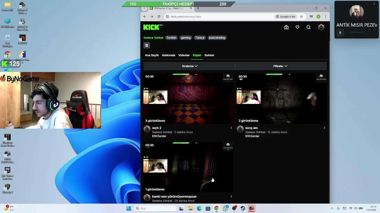Screen dimensions: 380x213
Task: Open Chrome media controls icon
Action: [x=311, y=17]
